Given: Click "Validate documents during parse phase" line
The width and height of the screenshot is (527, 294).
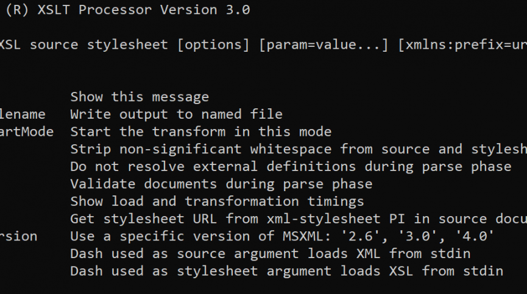Looking at the screenshot, I should (221, 184).
